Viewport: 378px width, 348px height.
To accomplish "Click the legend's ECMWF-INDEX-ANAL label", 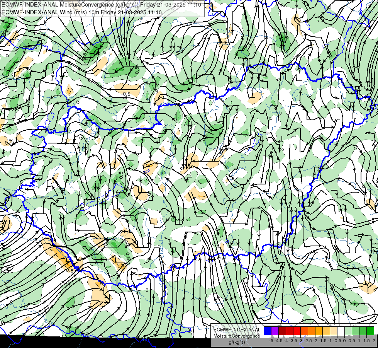I will pyautogui.click(x=237, y=330).
